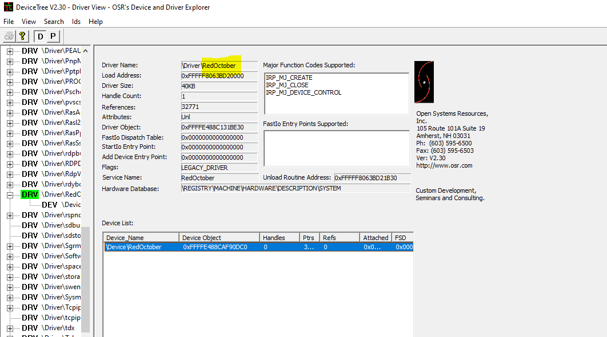Click the Driver Size 40KB field
607x337 pixels.
(x=219, y=86)
